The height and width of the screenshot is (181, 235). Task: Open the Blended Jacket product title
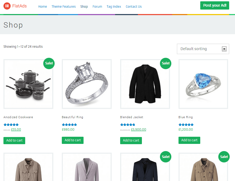point(132,117)
